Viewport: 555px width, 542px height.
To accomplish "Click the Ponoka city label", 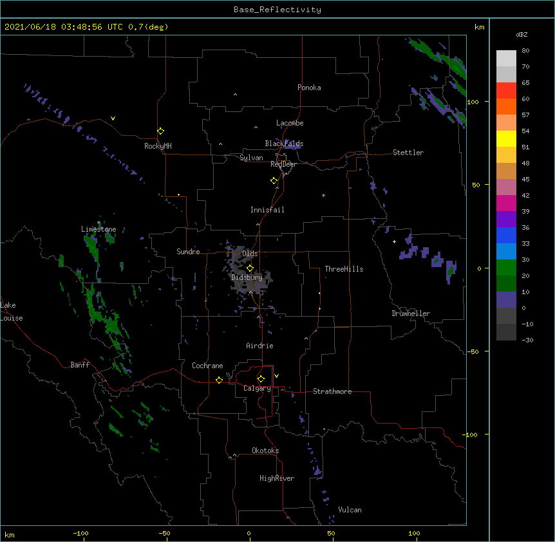I will click(x=309, y=88).
